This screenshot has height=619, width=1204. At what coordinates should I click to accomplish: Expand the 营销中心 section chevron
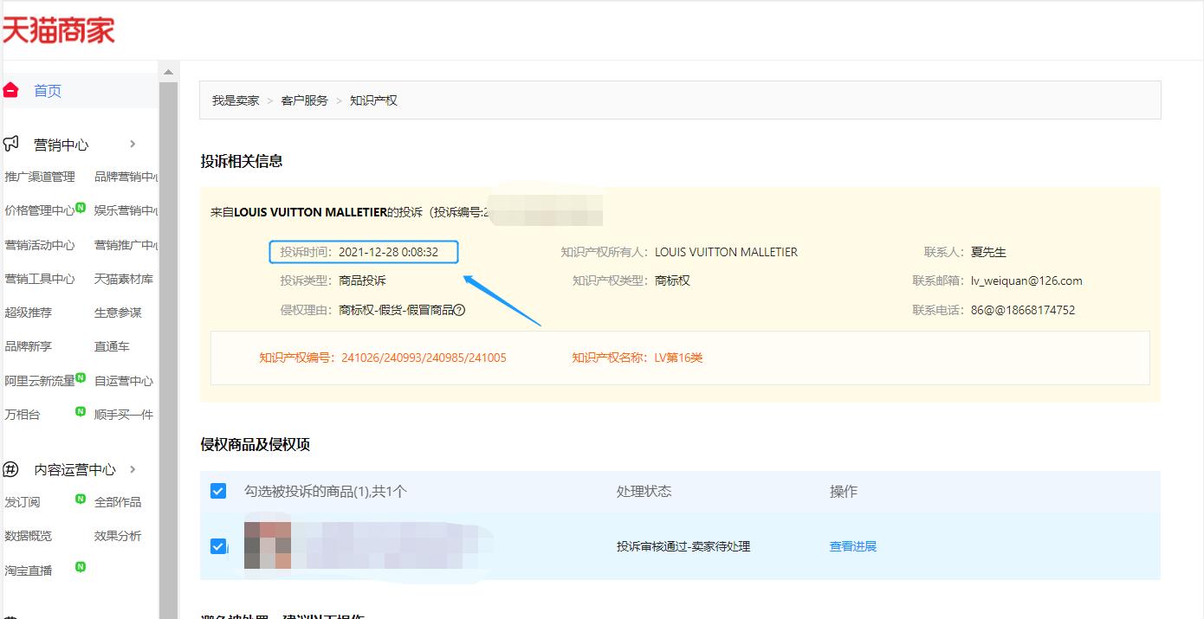tap(133, 145)
